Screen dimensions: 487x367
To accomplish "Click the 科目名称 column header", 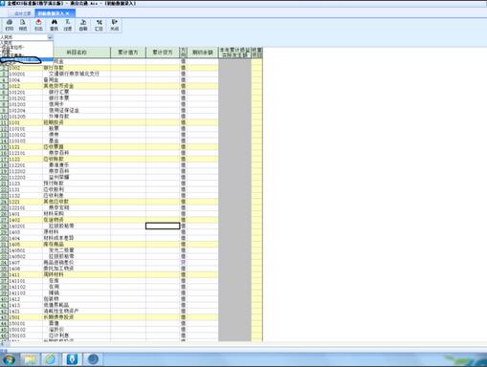I will [77, 53].
